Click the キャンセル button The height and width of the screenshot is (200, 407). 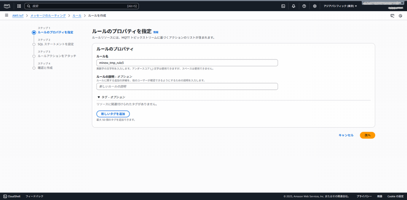[x=346, y=135]
